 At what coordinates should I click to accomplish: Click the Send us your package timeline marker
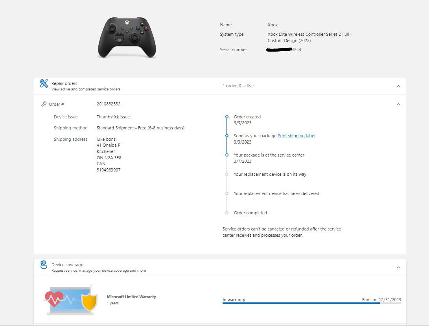tap(227, 136)
